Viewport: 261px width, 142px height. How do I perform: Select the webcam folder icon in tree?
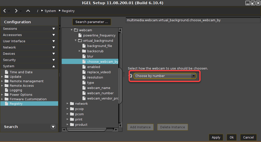tap(76, 30)
